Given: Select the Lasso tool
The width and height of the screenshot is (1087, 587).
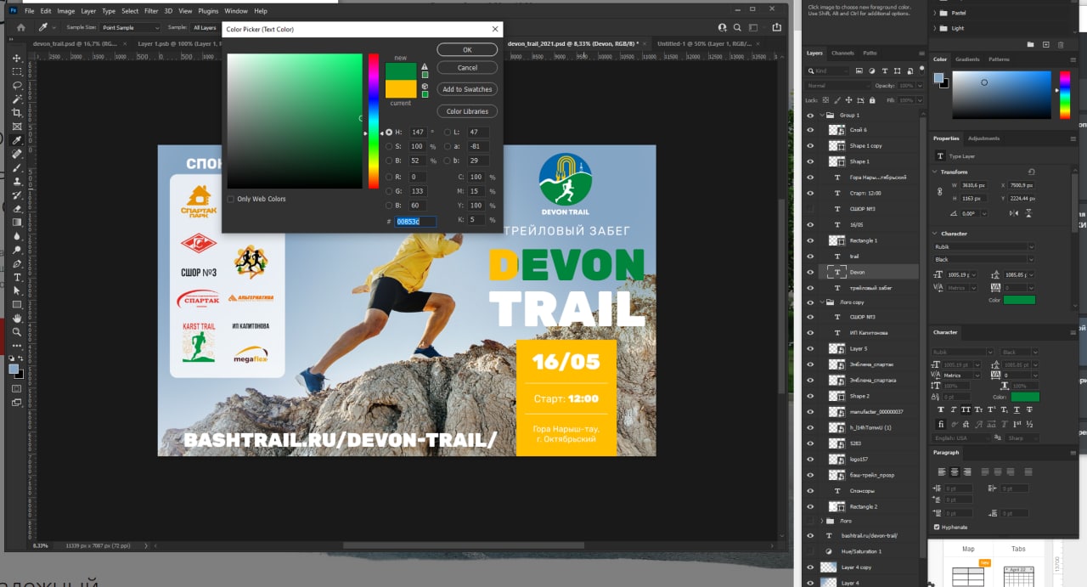Looking at the screenshot, I should 16,86.
